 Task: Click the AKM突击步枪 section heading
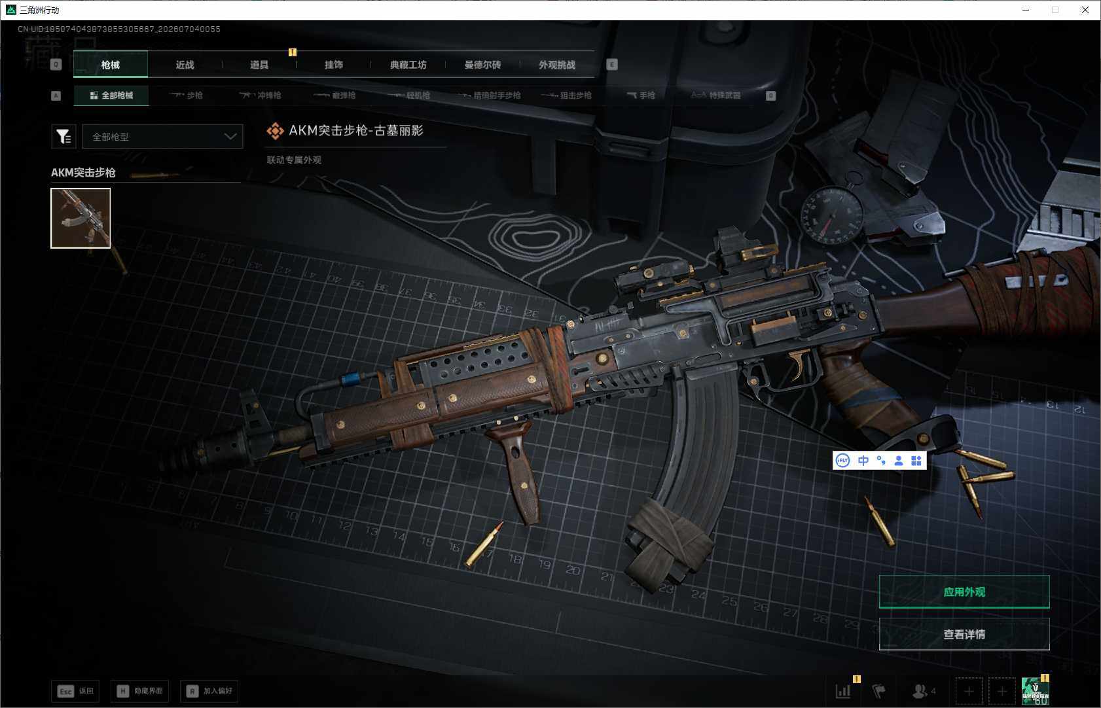click(x=83, y=172)
